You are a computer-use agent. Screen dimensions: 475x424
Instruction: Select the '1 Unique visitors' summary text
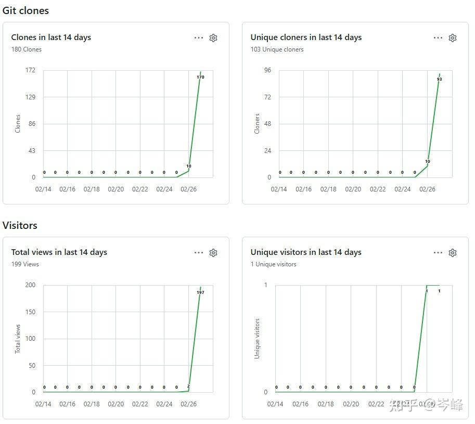pyautogui.click(x=273, y=264)
